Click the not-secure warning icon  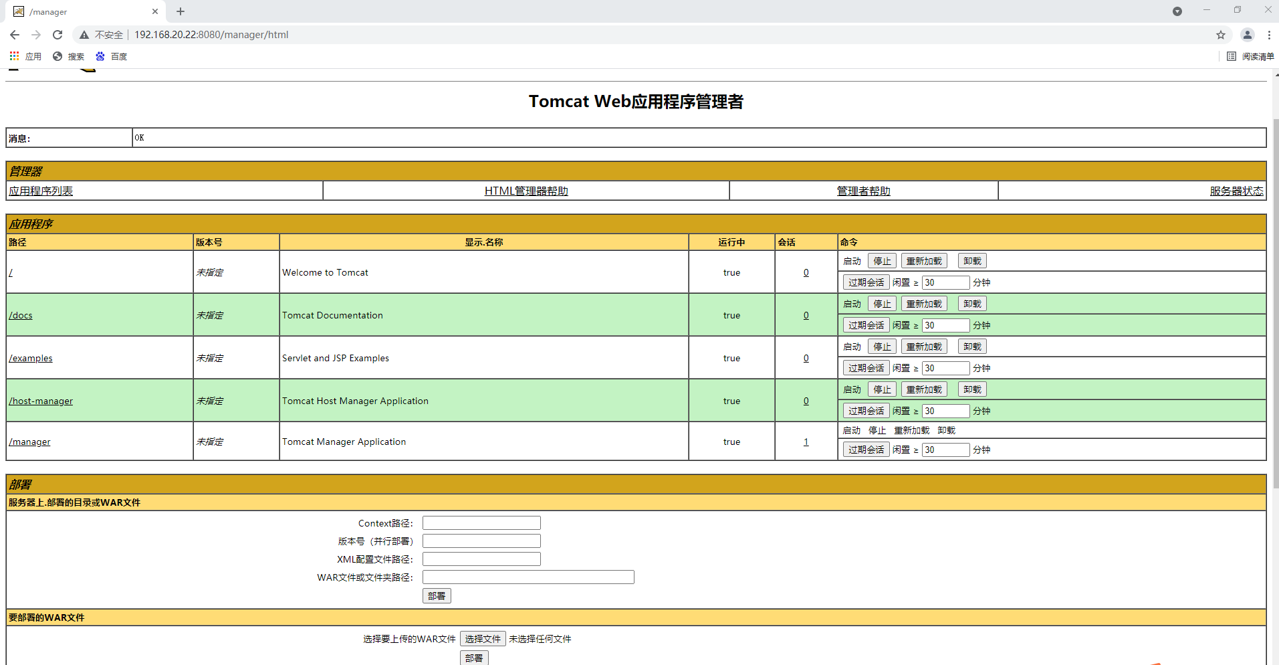(84, 35)
